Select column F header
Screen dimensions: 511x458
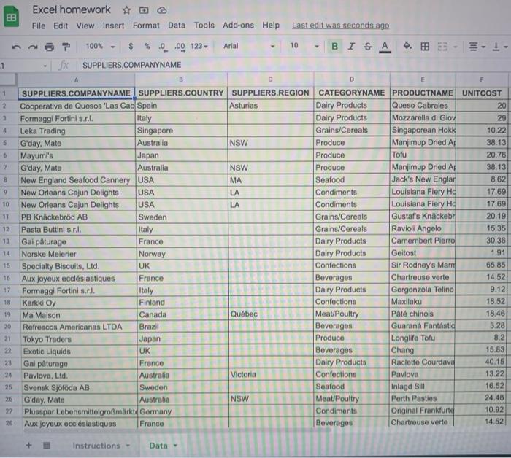click(482, 79)
